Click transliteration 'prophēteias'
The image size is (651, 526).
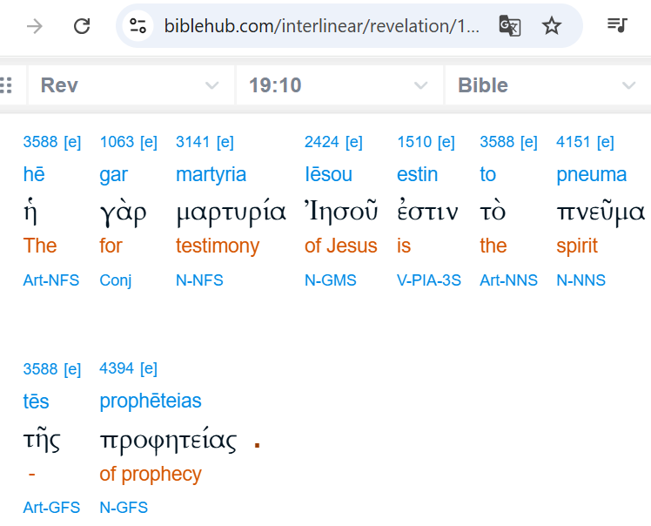tap(151, 401)
